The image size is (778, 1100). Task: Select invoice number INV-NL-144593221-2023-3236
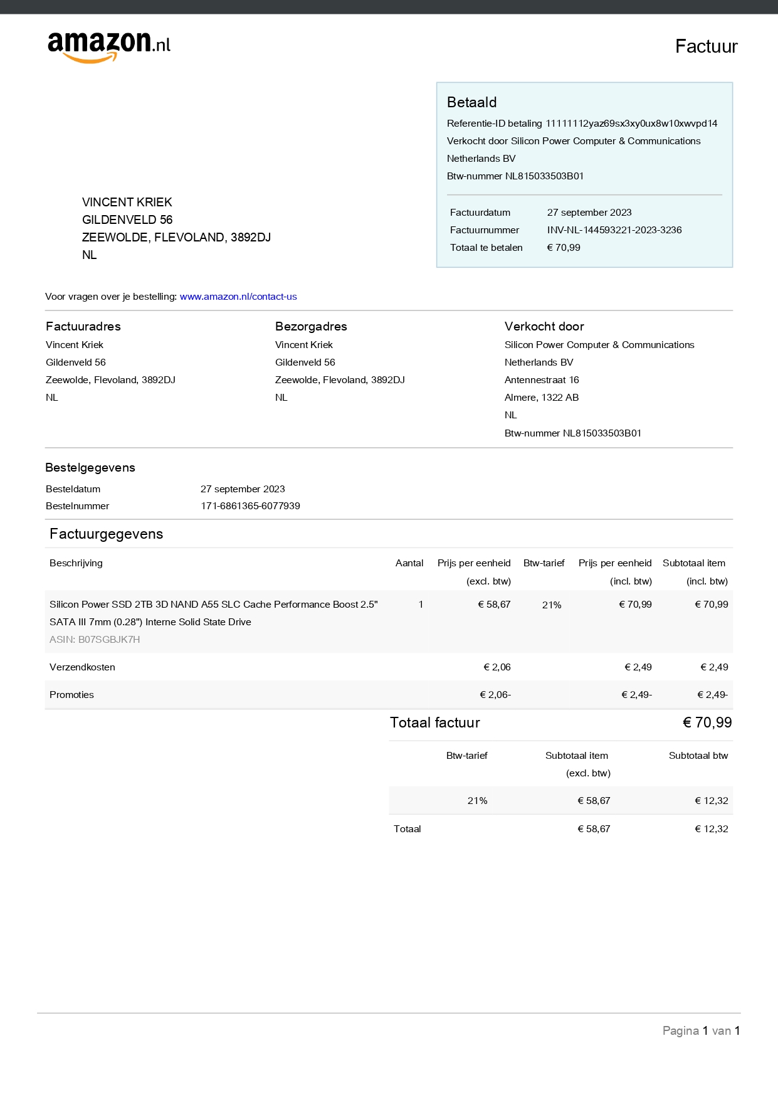(x=614, y=230)
